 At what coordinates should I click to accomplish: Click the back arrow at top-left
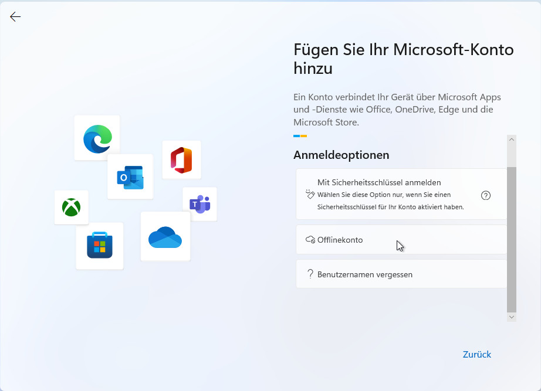[15, 17]
